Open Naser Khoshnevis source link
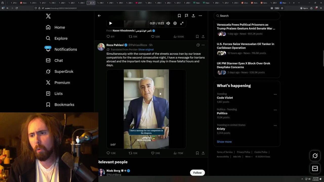 [134, 31]
